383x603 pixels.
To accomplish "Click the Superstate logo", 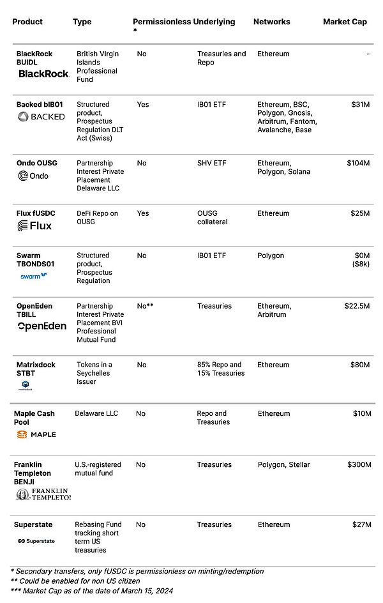I will point(36,541).
